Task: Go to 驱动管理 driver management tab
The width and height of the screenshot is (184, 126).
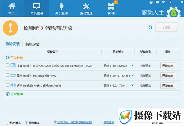Action: click(x=86, y=9)
